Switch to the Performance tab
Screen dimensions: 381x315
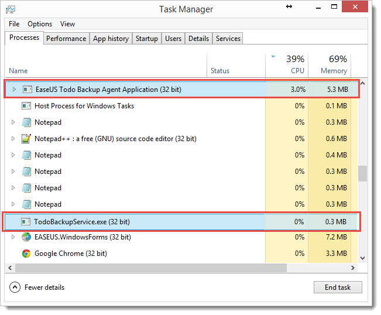pos(66,39)
